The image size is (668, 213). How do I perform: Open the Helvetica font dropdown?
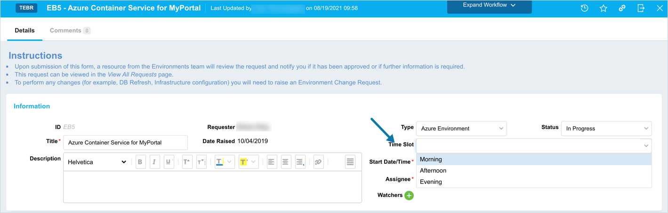point(97,162)
